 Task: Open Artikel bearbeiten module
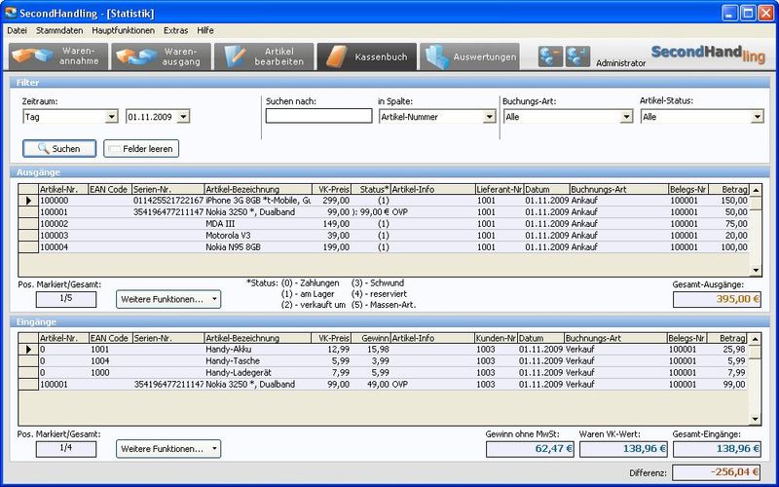coord(264,56)
